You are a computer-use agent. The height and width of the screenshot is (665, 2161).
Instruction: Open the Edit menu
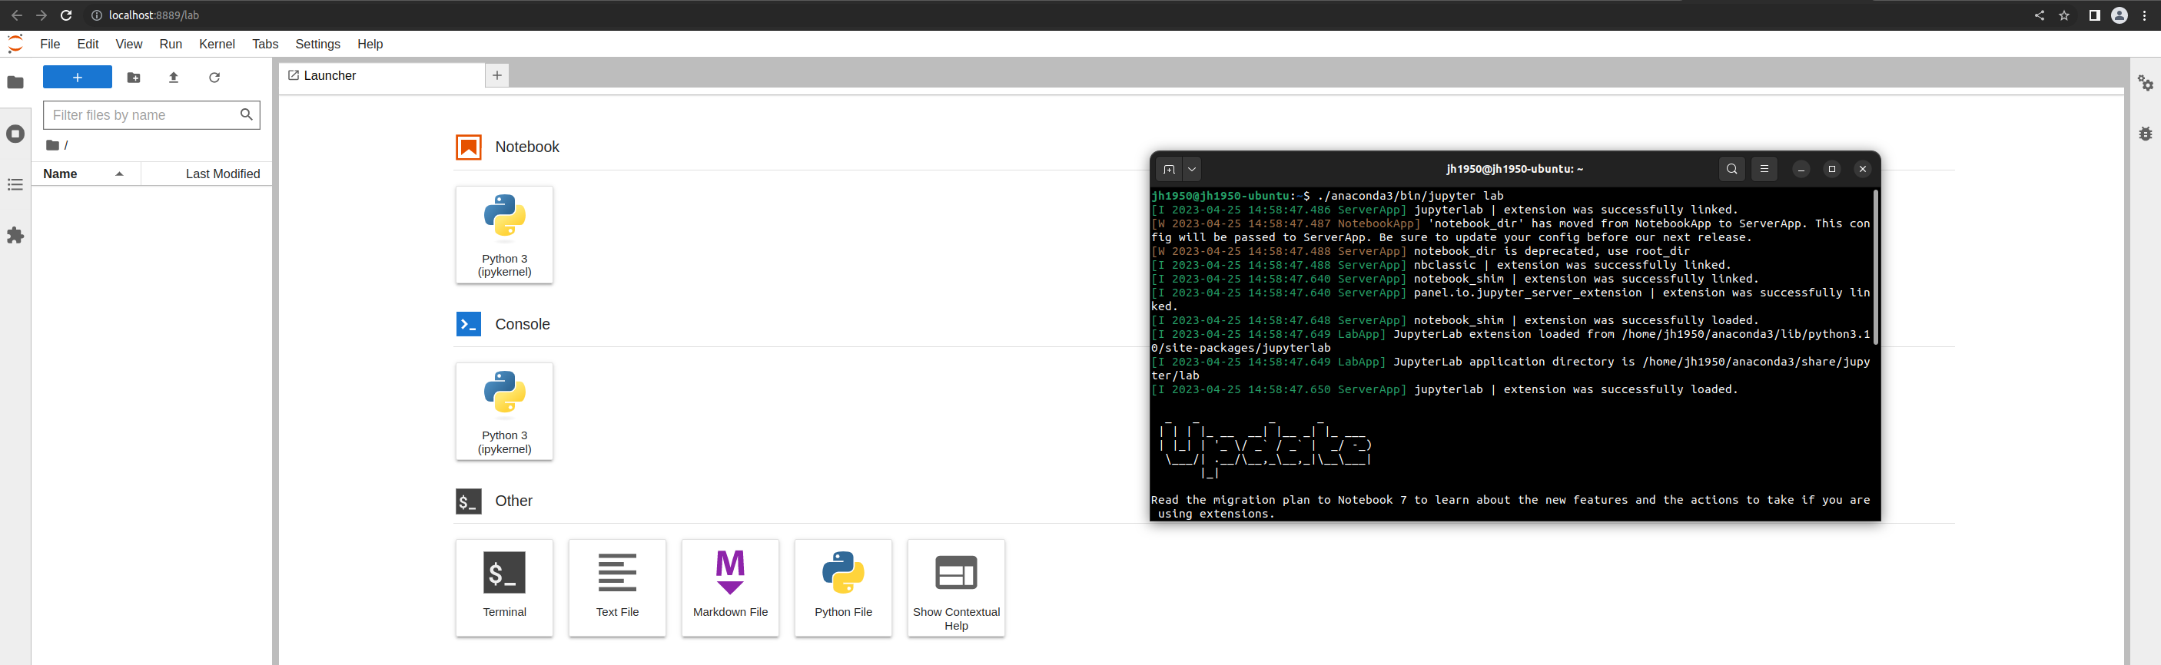click(88, 45)
